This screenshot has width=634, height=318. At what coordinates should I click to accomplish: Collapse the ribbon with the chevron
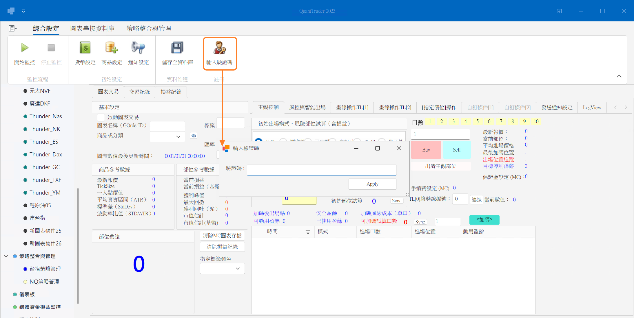click(x=619, y=76)
